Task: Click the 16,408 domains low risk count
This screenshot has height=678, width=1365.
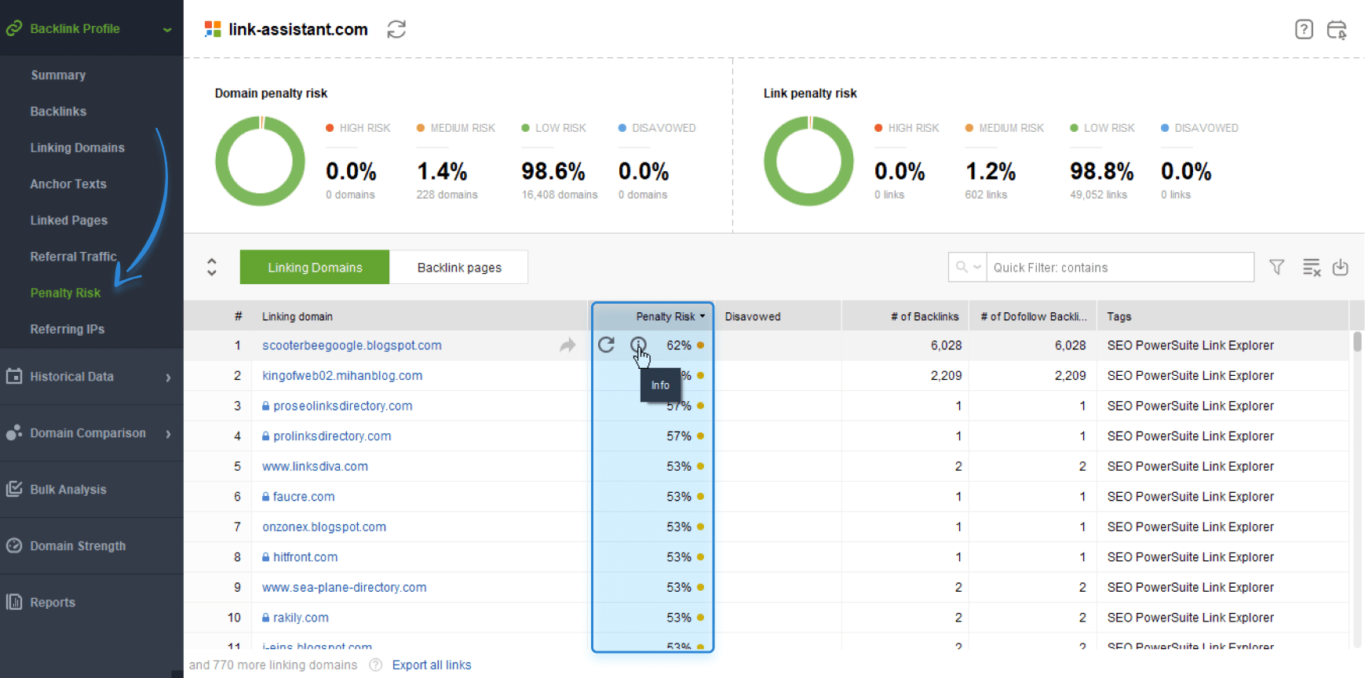Action: [560, 195]
